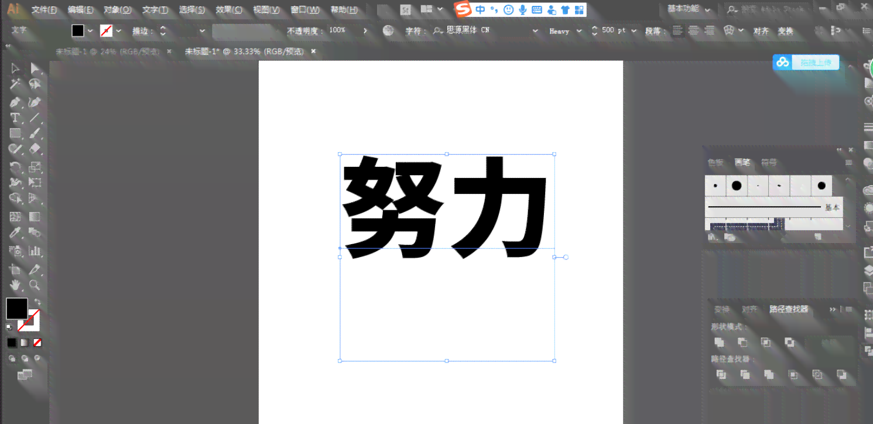Click the 对齐 button in control bar
Image resolution: width=873 pixels, height=424 pixels.
(761, 31)
